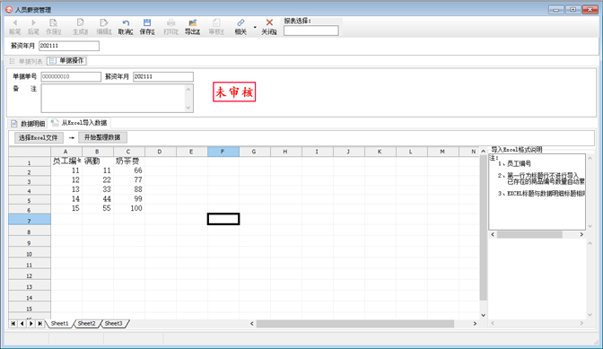The width and height of the screenshot is (603, 349).
Task: Jump to last sheet navigation arrow
Action: click(40, 324)
